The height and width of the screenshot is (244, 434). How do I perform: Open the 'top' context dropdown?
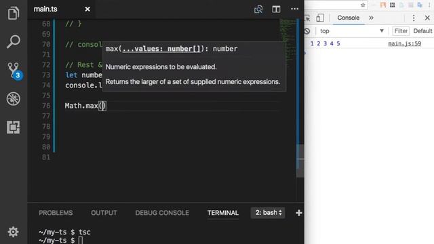[352, 31]
